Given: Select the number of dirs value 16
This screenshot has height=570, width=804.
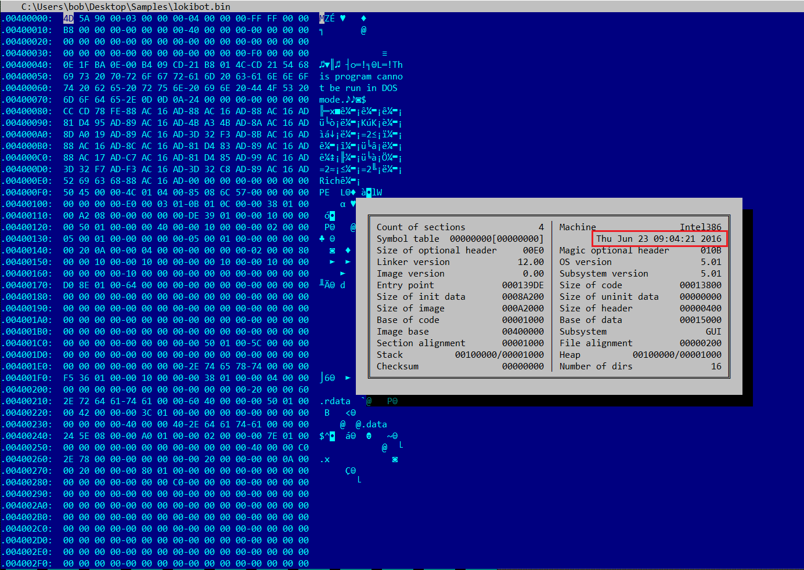Looking at the screenshot, I should pyautogui.click(x=716, y=366).
